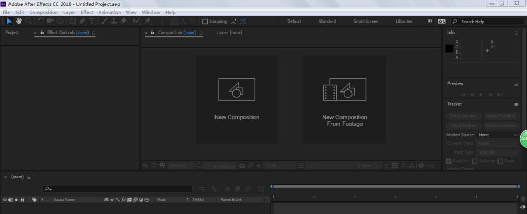Click the blue snap collapsed-features icon
The height and width of the screenshot is (214, 527).
(243, 21)
